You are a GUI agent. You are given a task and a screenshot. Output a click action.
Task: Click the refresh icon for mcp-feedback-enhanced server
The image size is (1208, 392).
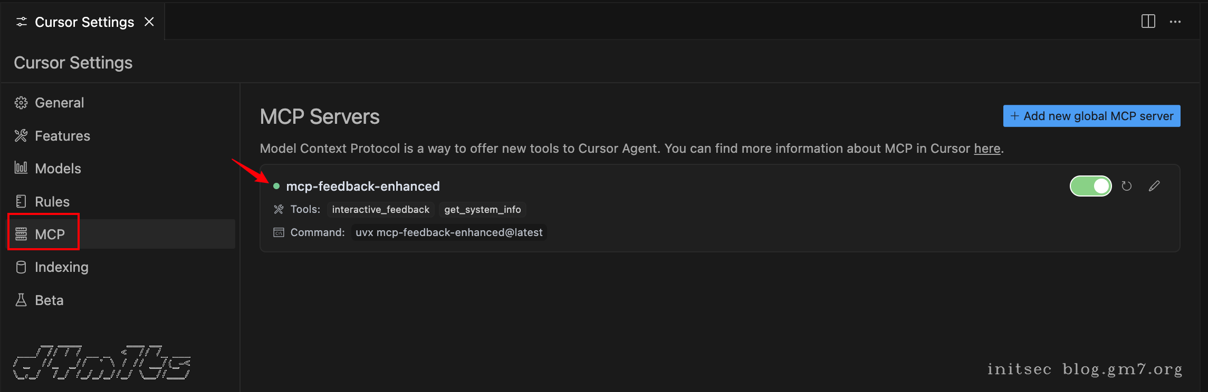1126,186
